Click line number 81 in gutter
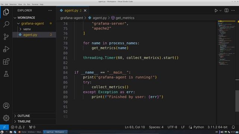239x134 pixels. click(65, 58)
